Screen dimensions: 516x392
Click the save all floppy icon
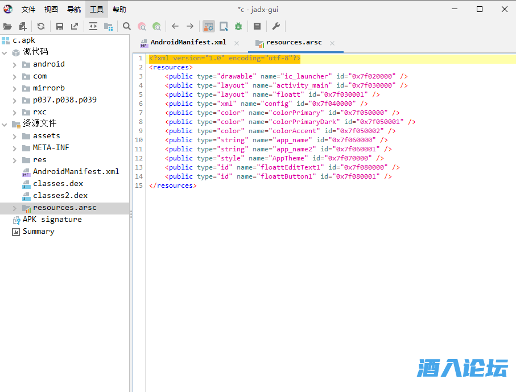pyautogui.click(x=60, y=26)
